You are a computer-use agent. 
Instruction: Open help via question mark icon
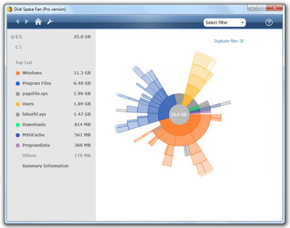tap(269, 22)
